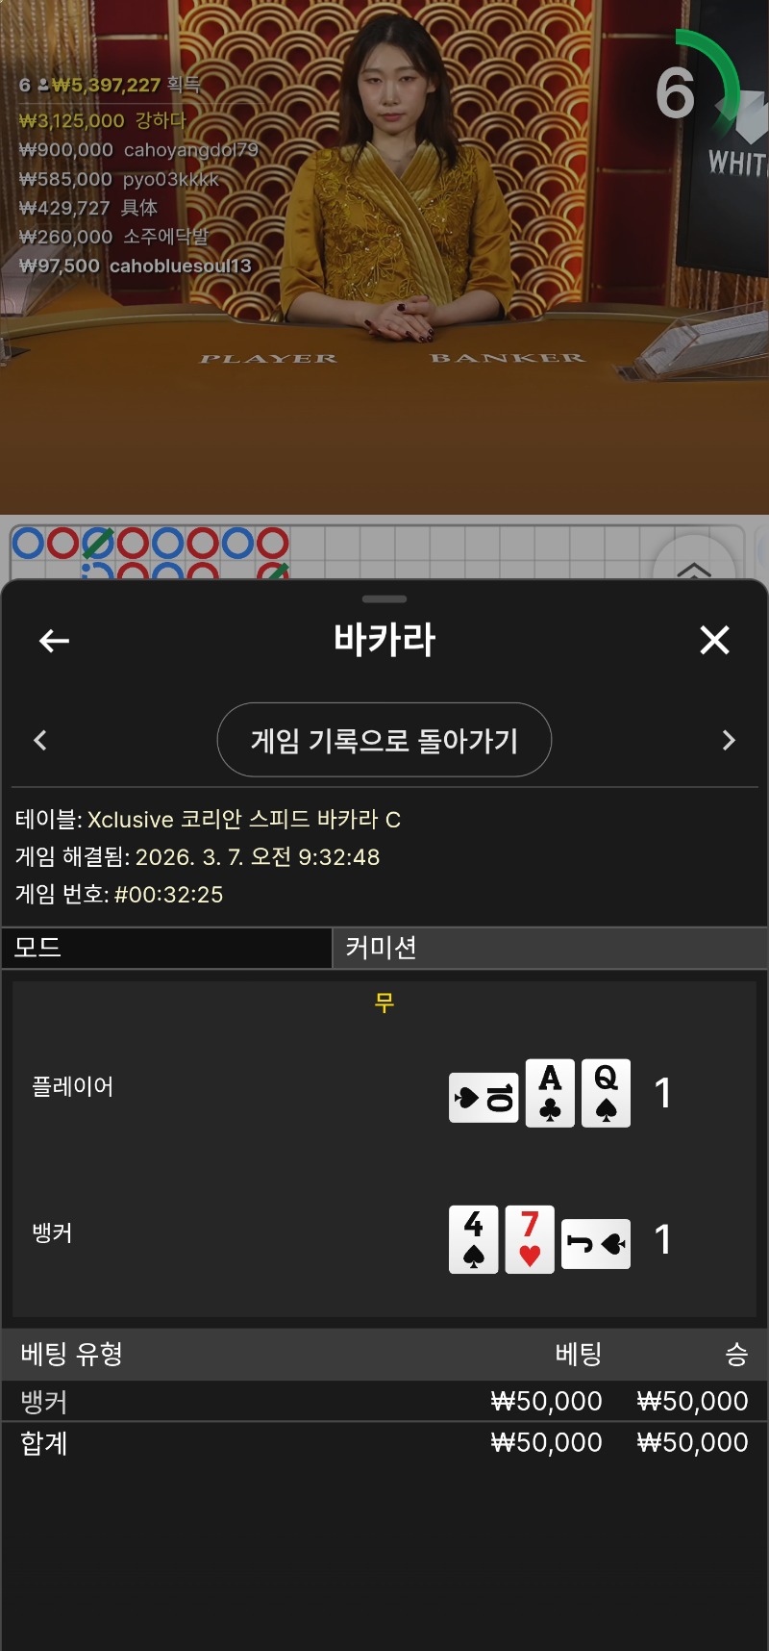This screenshot has height=1651, width=769.
Task: Select the player's Queen of spades card
Action: (x=606, y=1093)
